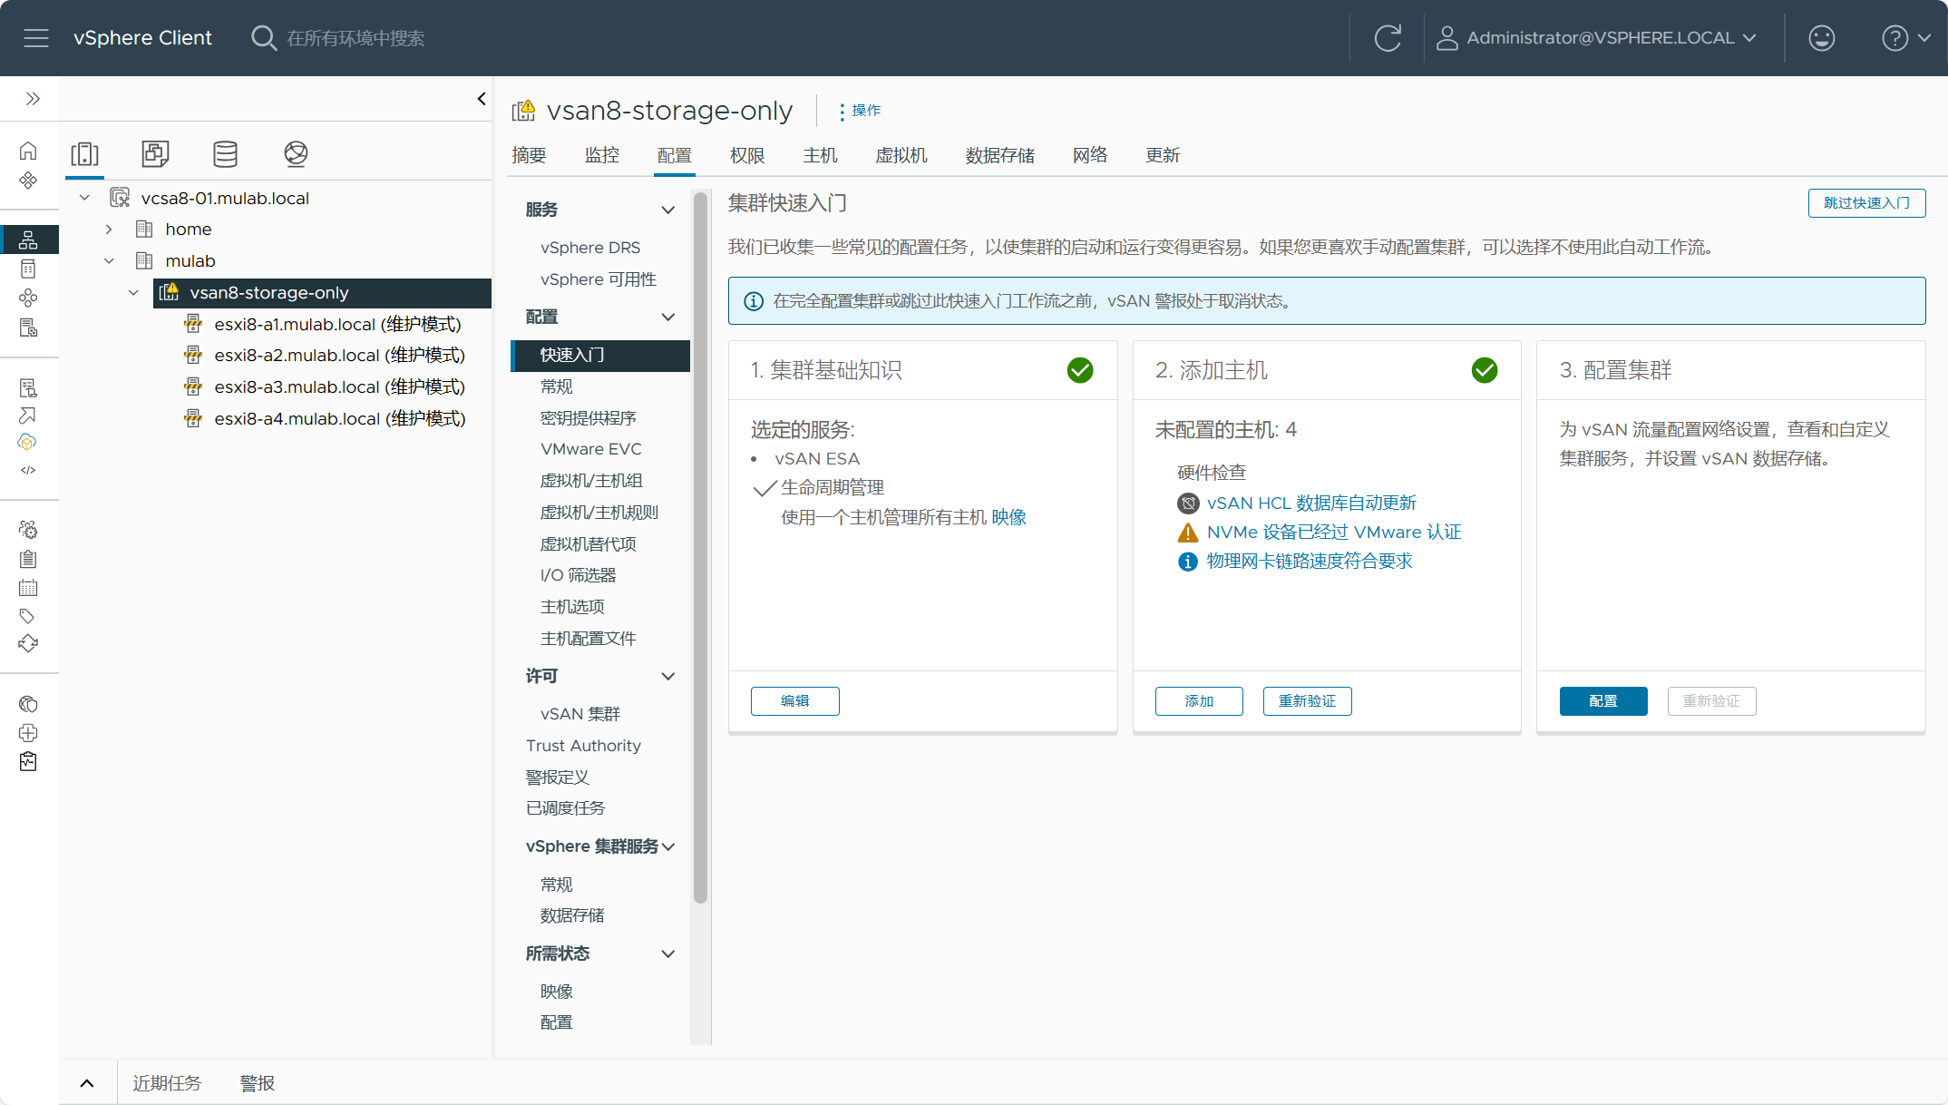Open the help question mark menu
The image size is (1948, 1105).
click(1905, 38)
